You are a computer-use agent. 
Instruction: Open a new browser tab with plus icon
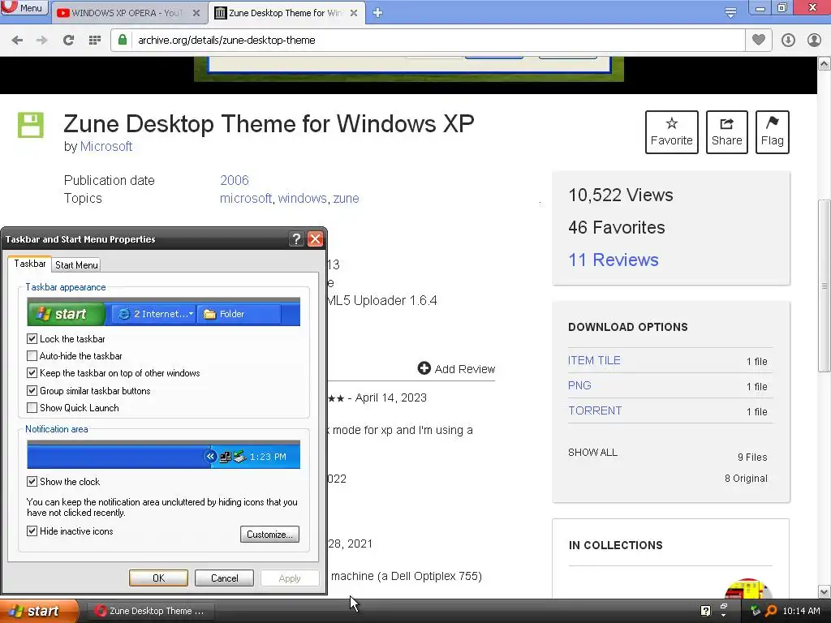pos(377,13)
